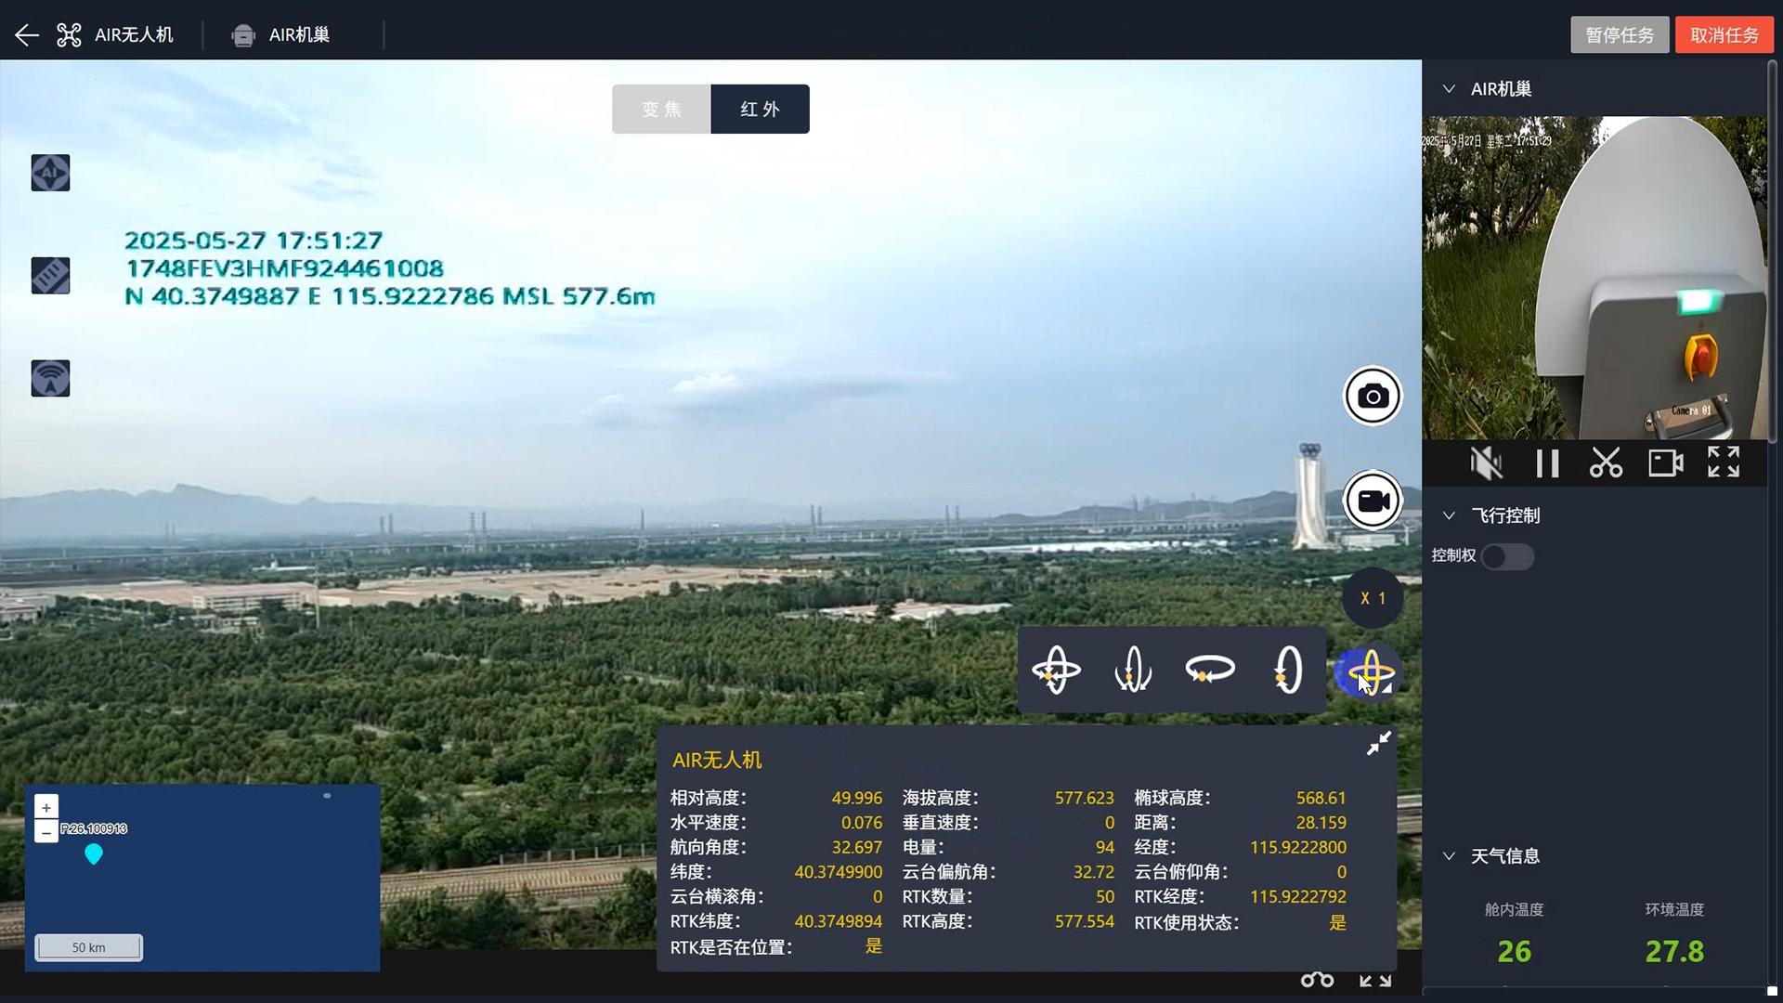Select the gimbal downward tilt icon
This screenshot has height=1003, width=1783.
coord(1133,670)
